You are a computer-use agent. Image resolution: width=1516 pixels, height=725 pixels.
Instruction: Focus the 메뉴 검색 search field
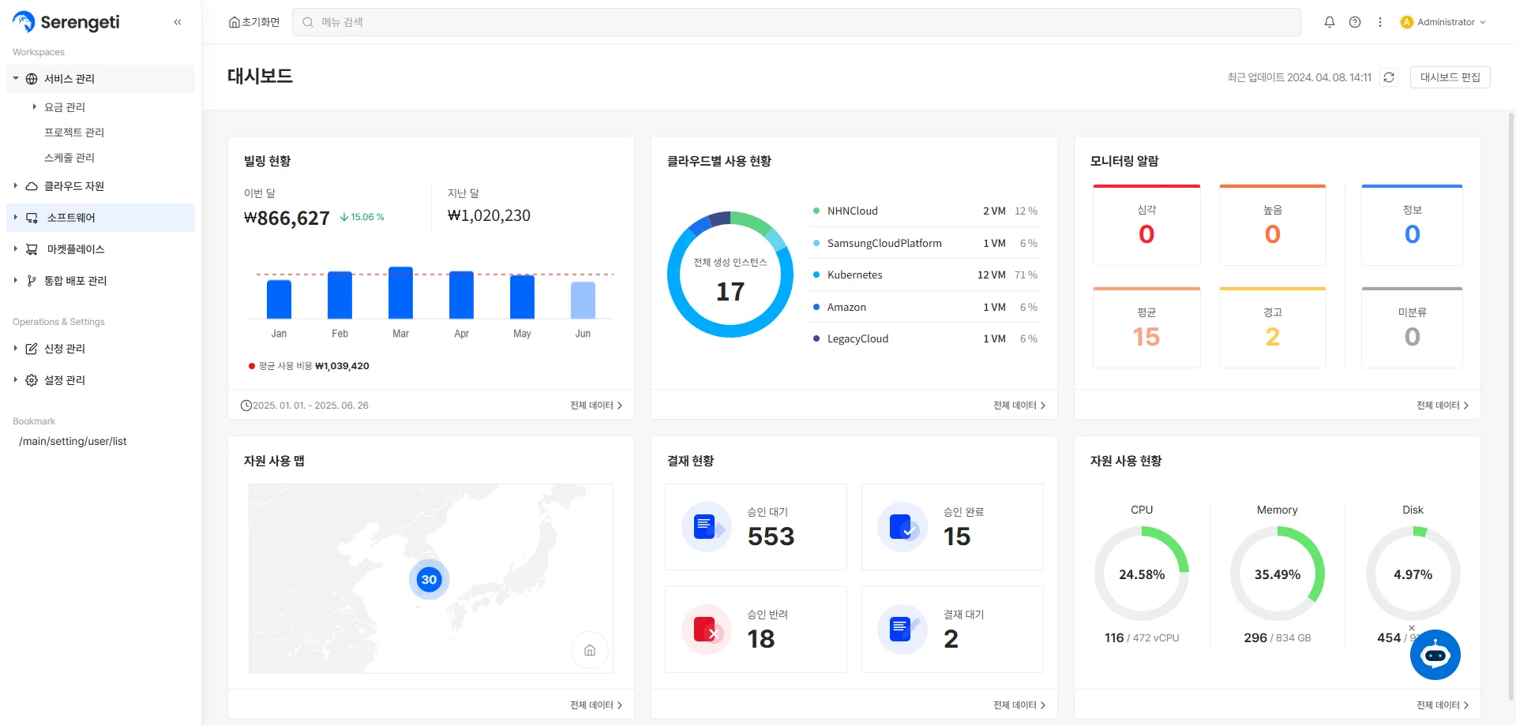(x=796, y=22)
